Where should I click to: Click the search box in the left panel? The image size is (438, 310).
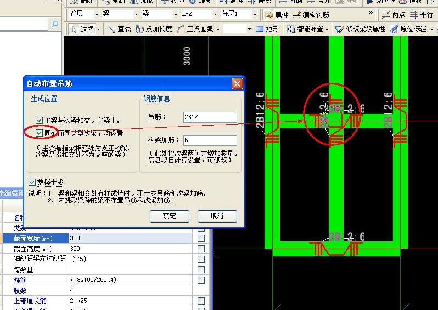tap(24, 24)
